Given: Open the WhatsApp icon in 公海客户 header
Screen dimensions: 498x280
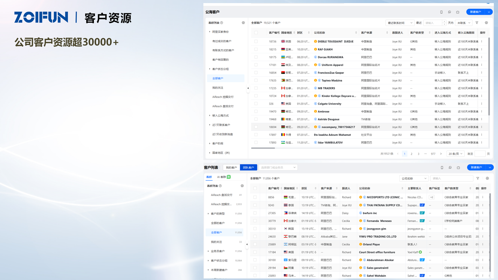Looking at the screenshot, I should point(450,12).
